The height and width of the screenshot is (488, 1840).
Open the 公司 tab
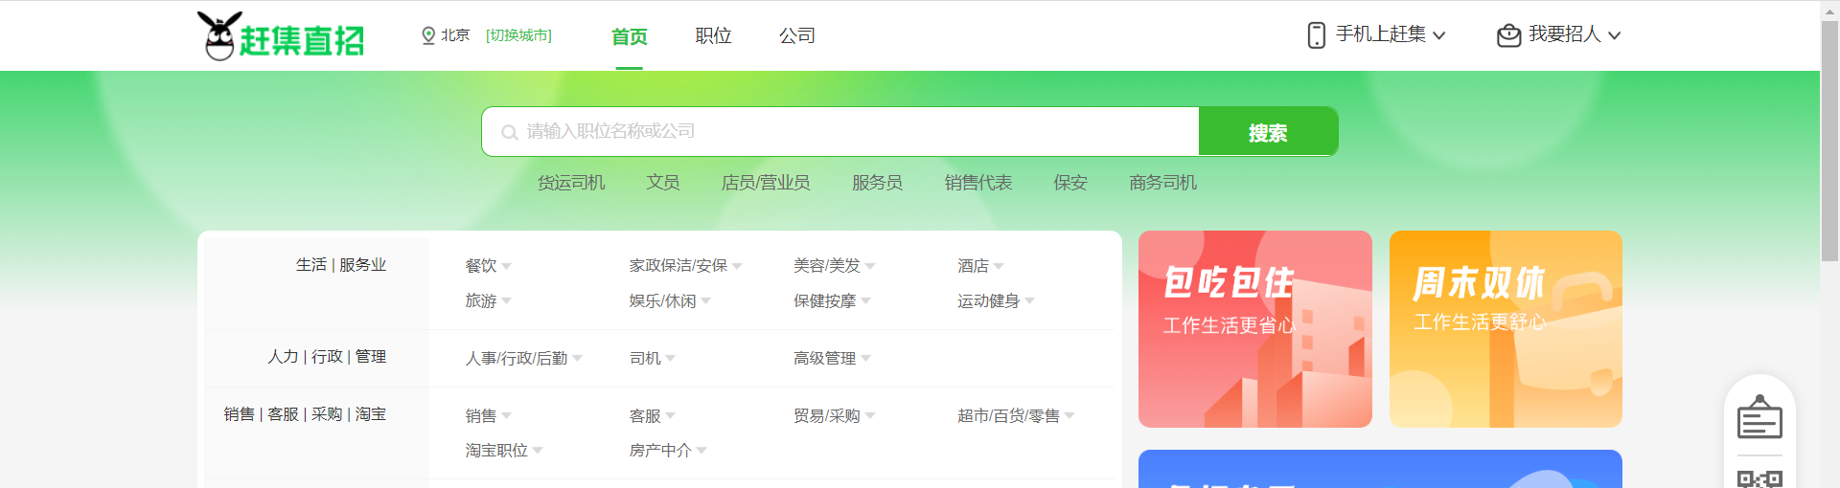(797, 35)
